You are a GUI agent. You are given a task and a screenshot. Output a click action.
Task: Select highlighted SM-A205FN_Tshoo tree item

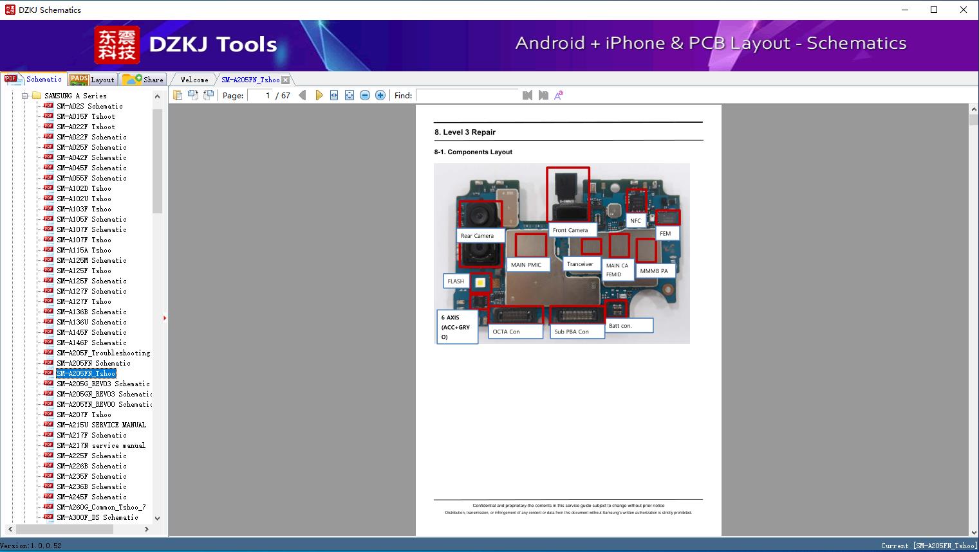(x=86, y=373)
